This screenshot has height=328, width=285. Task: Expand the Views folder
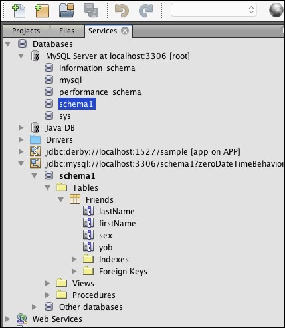[48, 283]
